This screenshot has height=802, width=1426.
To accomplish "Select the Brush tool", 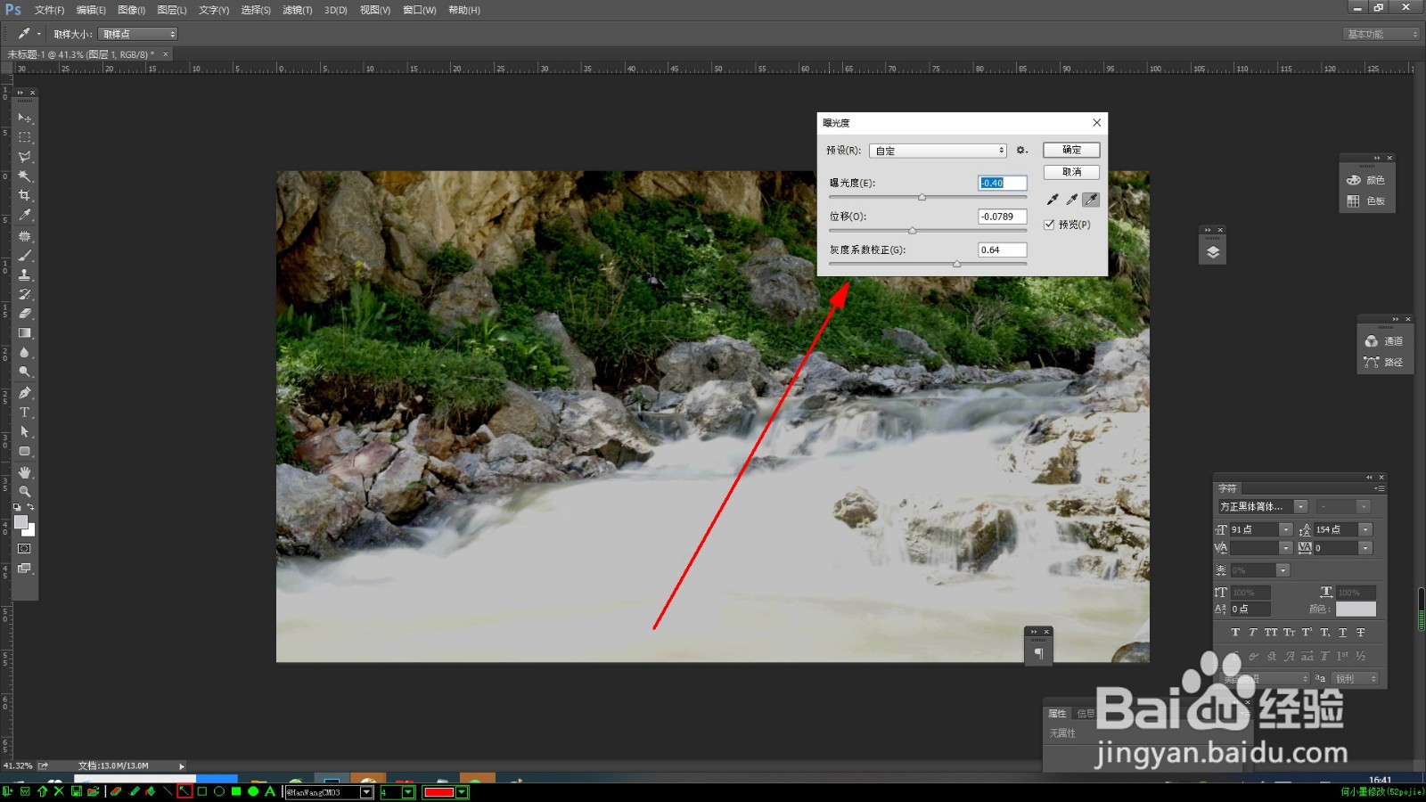I will (x=25, y=256).
